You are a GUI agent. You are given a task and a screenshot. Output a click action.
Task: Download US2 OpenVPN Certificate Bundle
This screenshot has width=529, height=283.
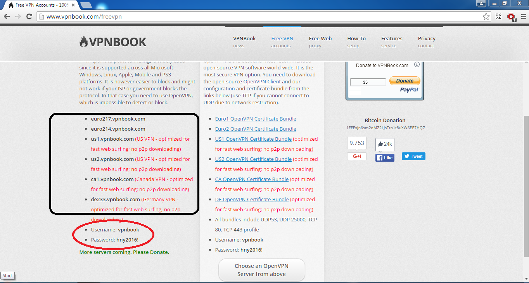[x=253, y=159]
